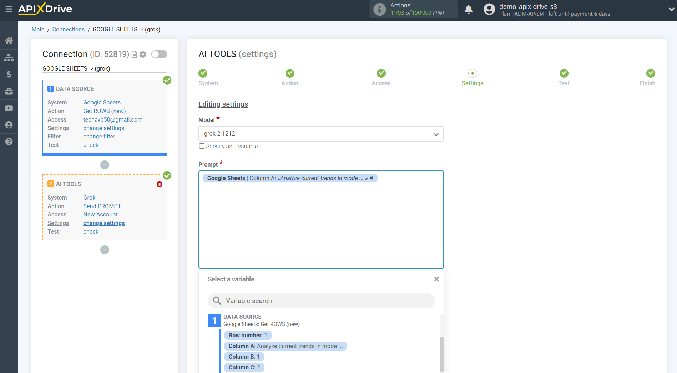
Task: Click the dollar payment icon in sidebar
Action: pos(9,74)
